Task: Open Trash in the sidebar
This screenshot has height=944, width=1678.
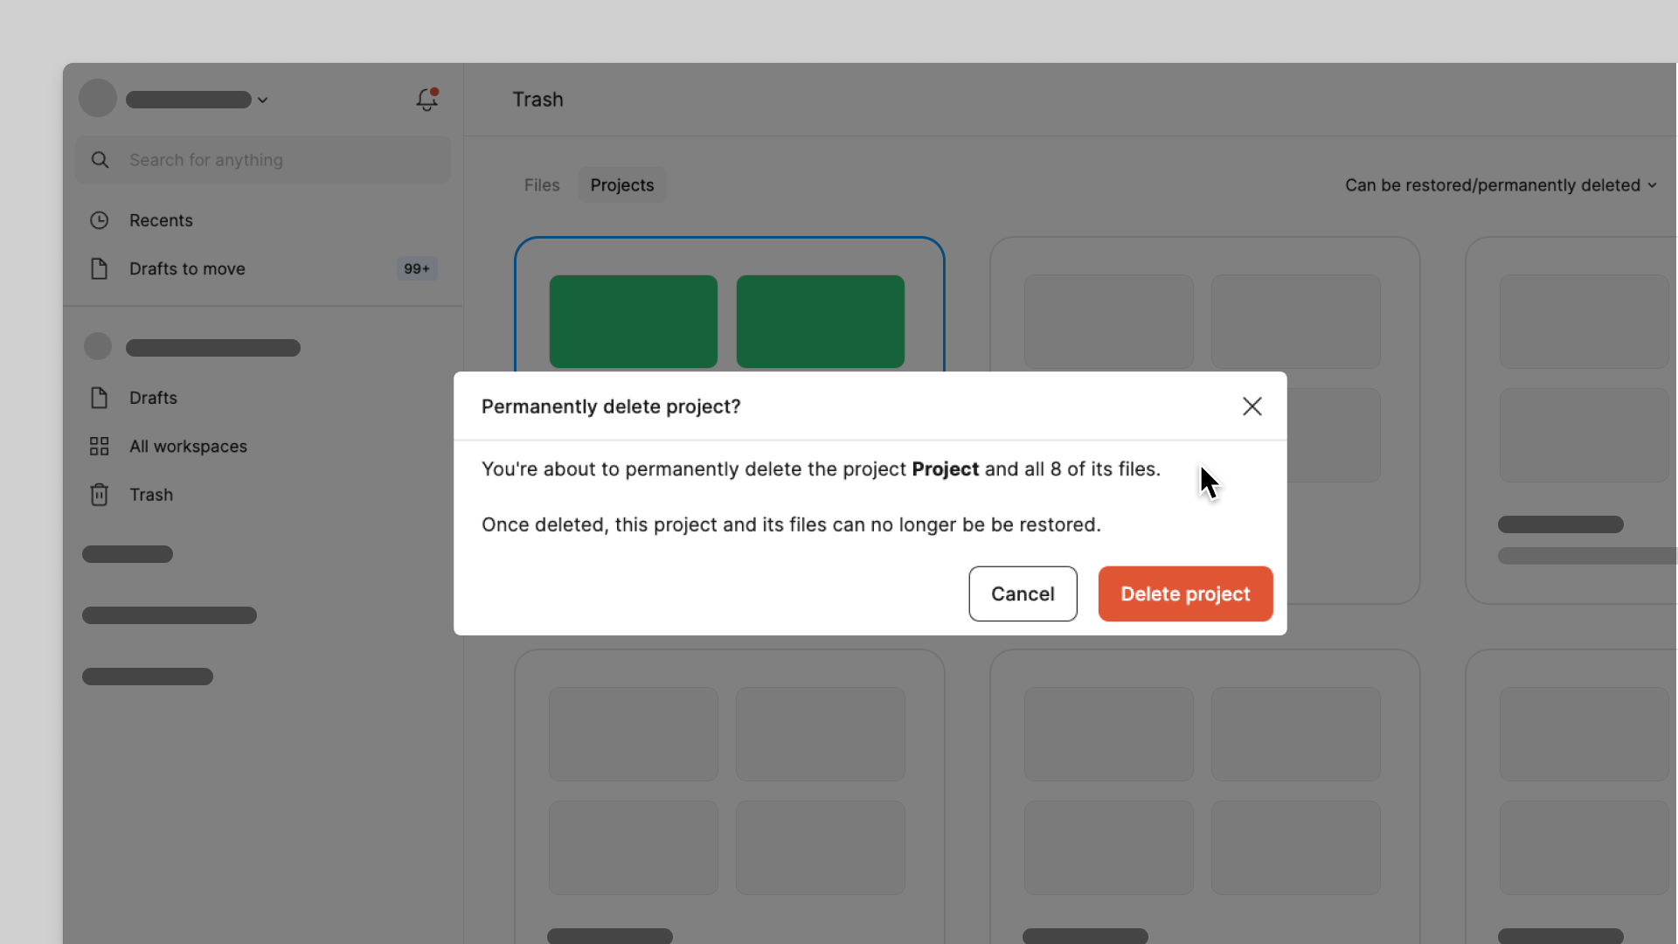Action: tap(263, 495)
